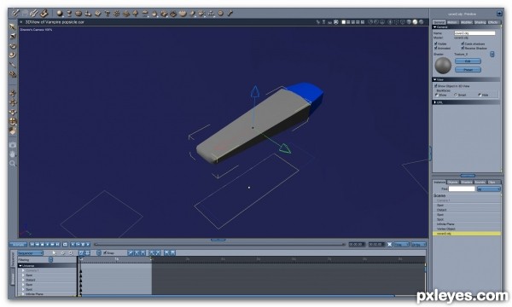Open the Shaders tab in scene panel

[466, 182]
